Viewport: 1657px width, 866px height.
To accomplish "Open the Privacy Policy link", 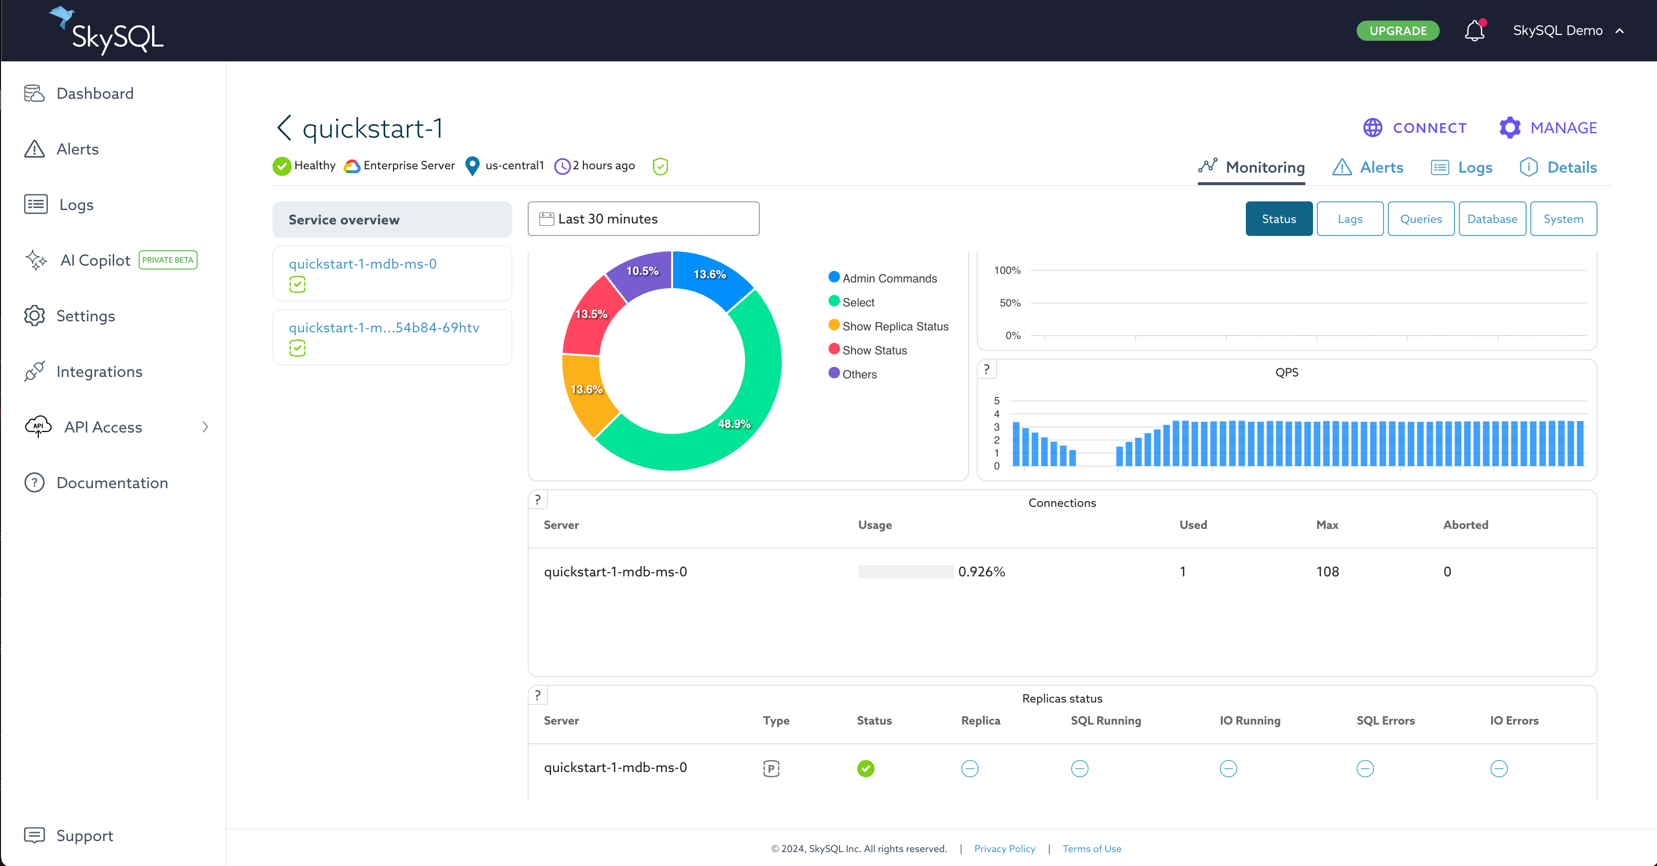I will [1004, 849].
